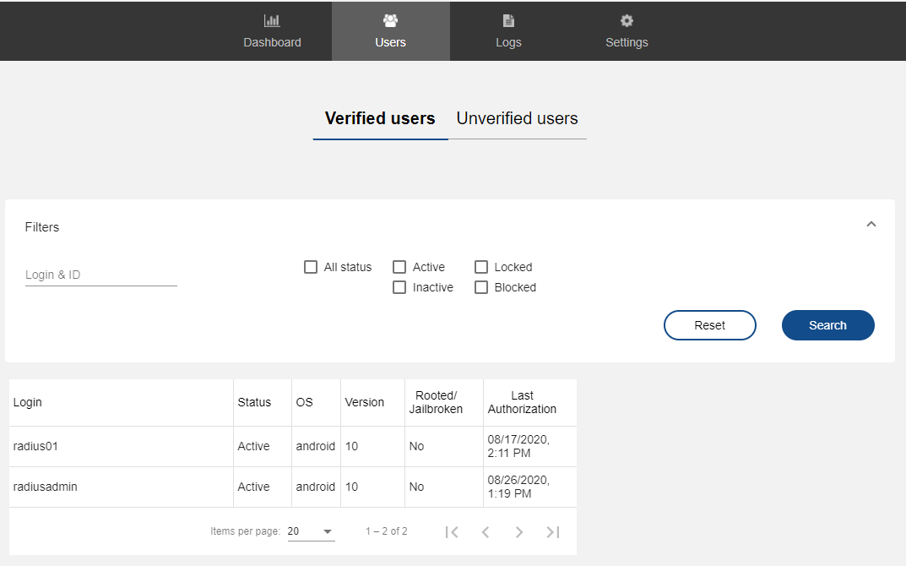Image resolution: width=906 pixels, height=566 pixels.
Task: Tick the Locked status checkbox
Action: click(481, 267)
